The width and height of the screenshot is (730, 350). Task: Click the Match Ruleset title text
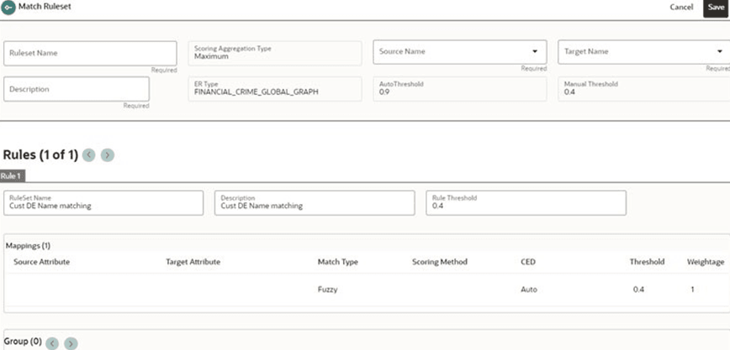point(45,7)
